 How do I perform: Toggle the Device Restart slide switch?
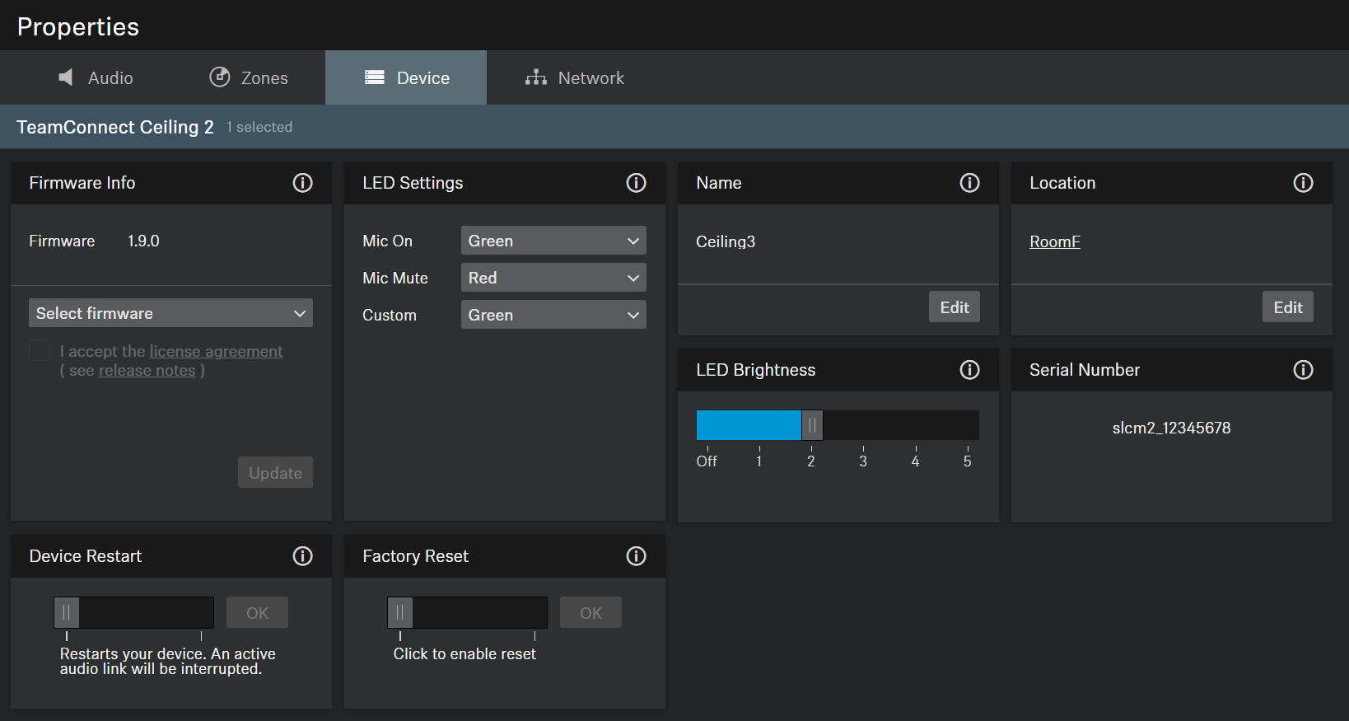[67, 613]
